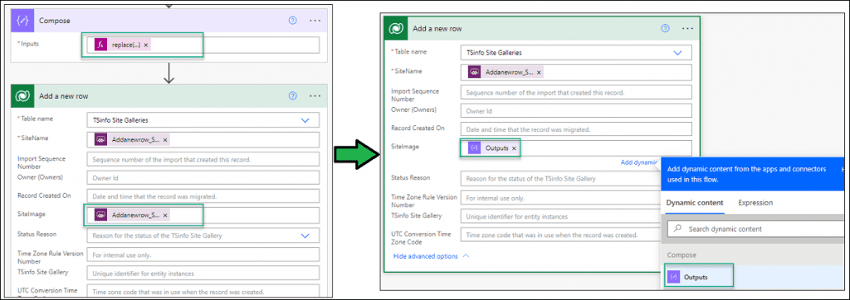Image resolution: width=850 pixels, height=300 pixels.
Task: Remove SiteName token in left Add a new row
Action: [x=165, y=140]
